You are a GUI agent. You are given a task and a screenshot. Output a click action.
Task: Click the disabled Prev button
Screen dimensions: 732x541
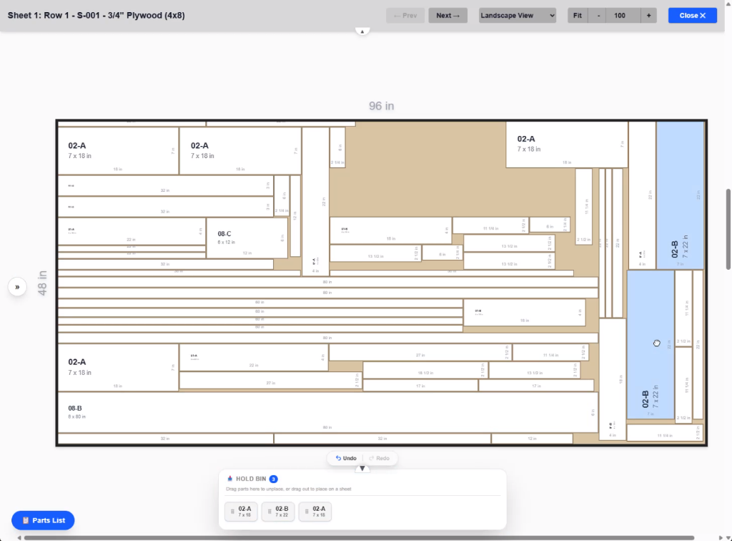point(405,16)
